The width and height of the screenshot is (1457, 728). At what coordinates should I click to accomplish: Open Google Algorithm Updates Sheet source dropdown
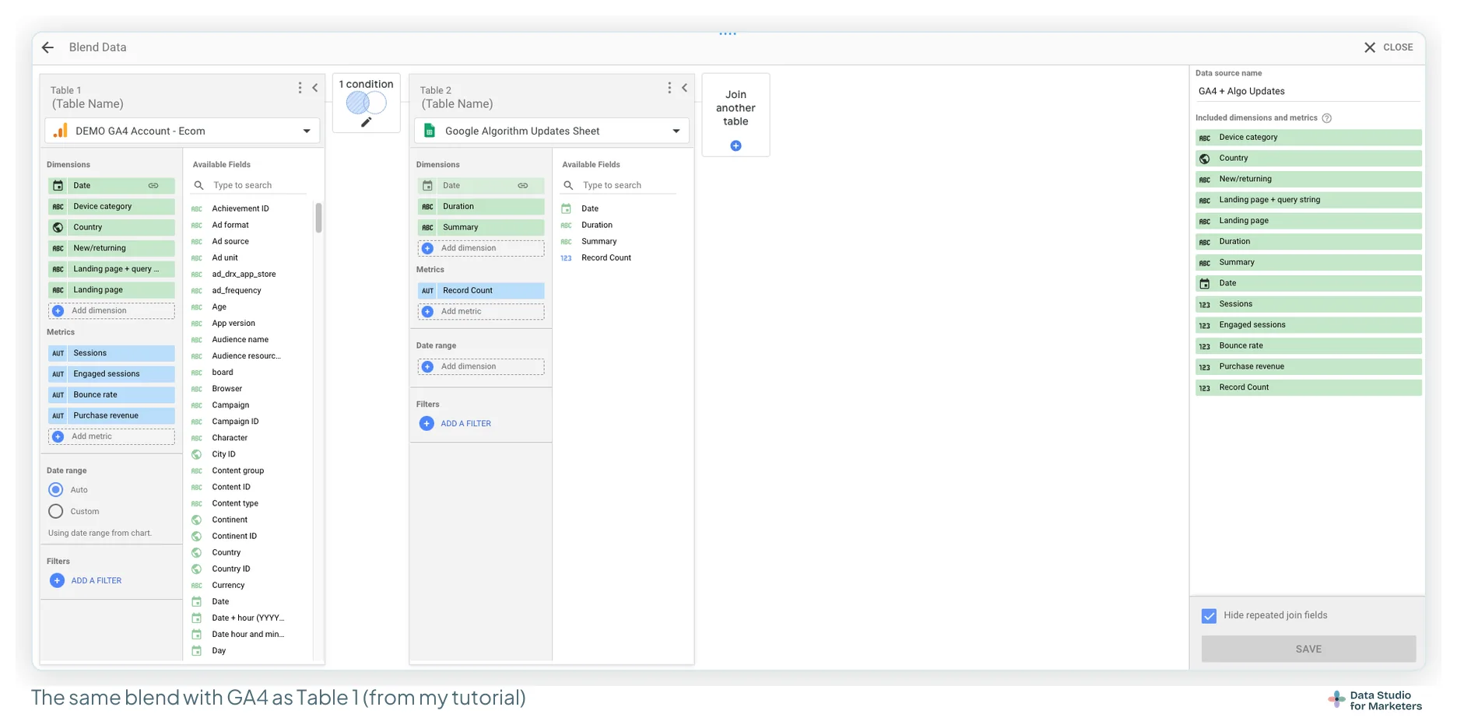click(552, 131)
